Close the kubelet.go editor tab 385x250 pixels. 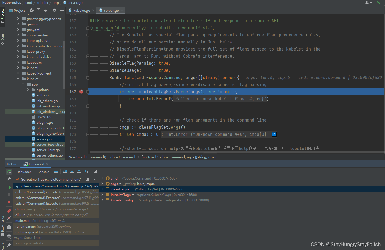(93, 10)
